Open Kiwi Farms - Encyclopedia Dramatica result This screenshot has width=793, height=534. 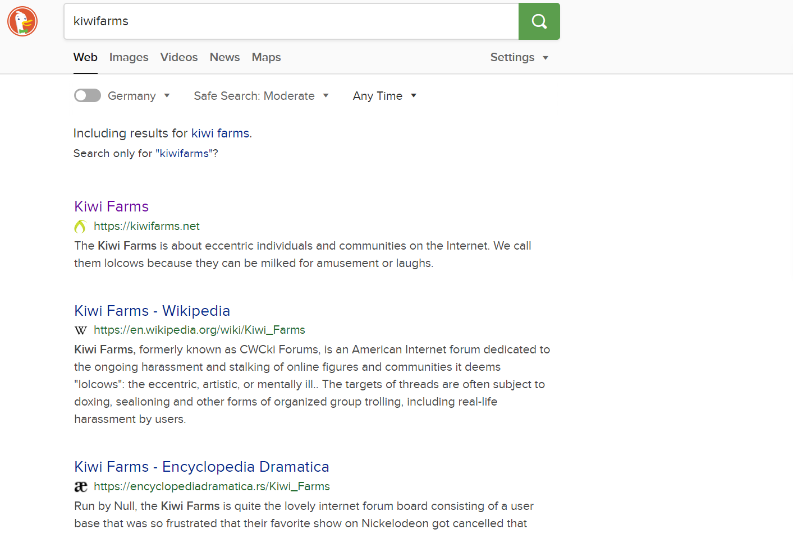tap(201, 467)
